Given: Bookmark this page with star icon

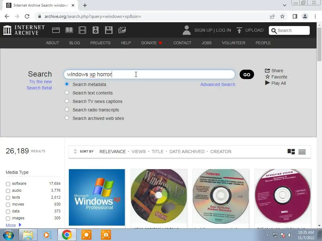Looking at the screenshot, I should [x=282, y=16].
